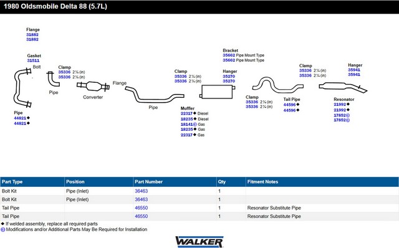Click the catalytic converter drawing
Viewport: 399px width, 248px height.
coord(93,86)
